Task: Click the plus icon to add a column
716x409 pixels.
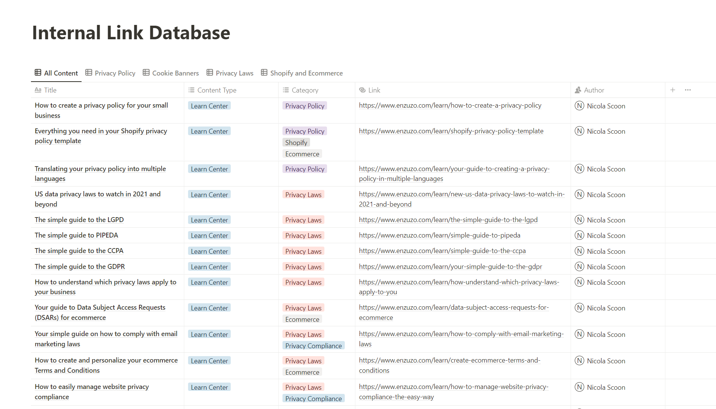Action: click(x=673, y=90)
